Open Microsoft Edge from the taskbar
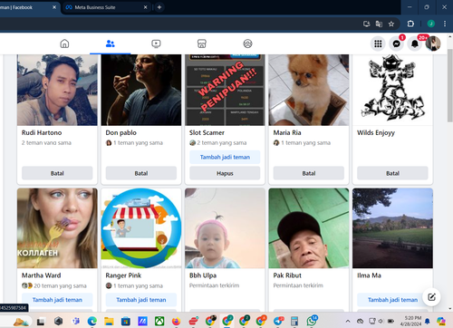453x328 pixels. point(92,321)
